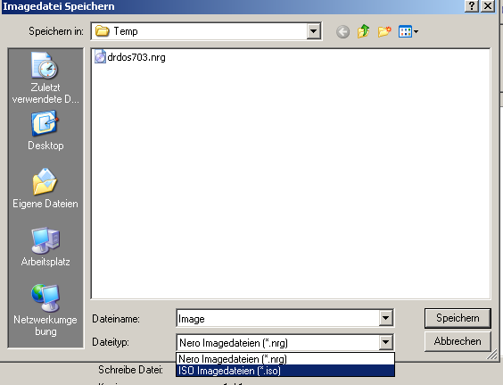Expand the Speichern in folder dropdown

pyautogui.click(x=313, y=31)
